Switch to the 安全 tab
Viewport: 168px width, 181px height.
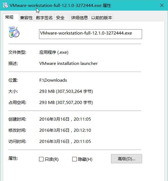click(x=62, y=18)
